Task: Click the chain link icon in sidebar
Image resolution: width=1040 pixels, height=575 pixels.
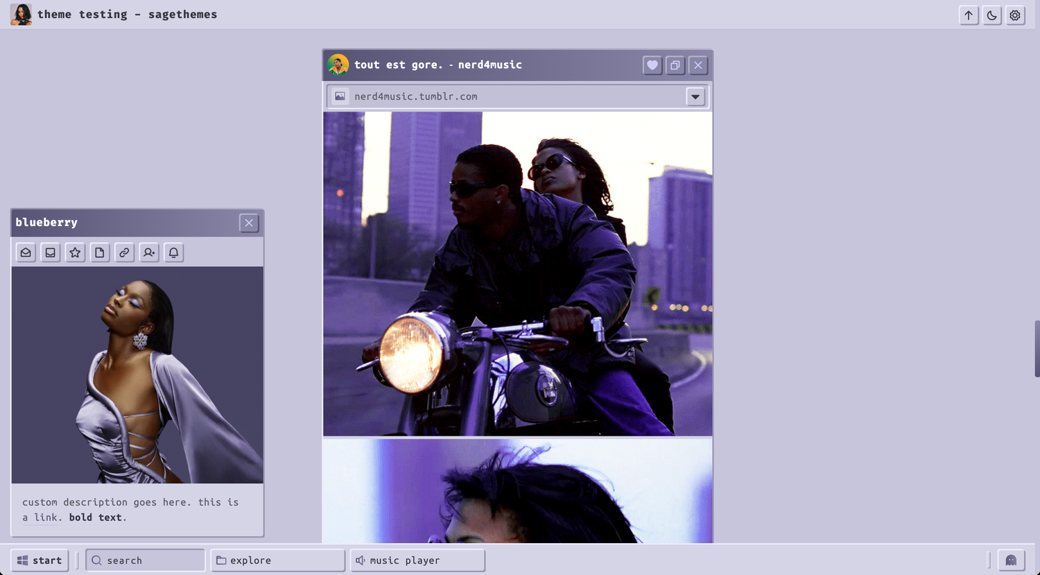Action: pos(124,252)
